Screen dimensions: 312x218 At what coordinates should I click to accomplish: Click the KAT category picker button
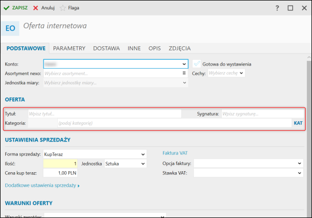pyautogui.click(x=298, y=123)
